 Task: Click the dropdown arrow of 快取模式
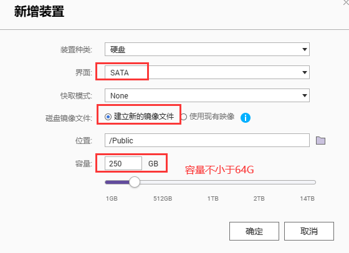pyautogui.click(x=305, y=95)
